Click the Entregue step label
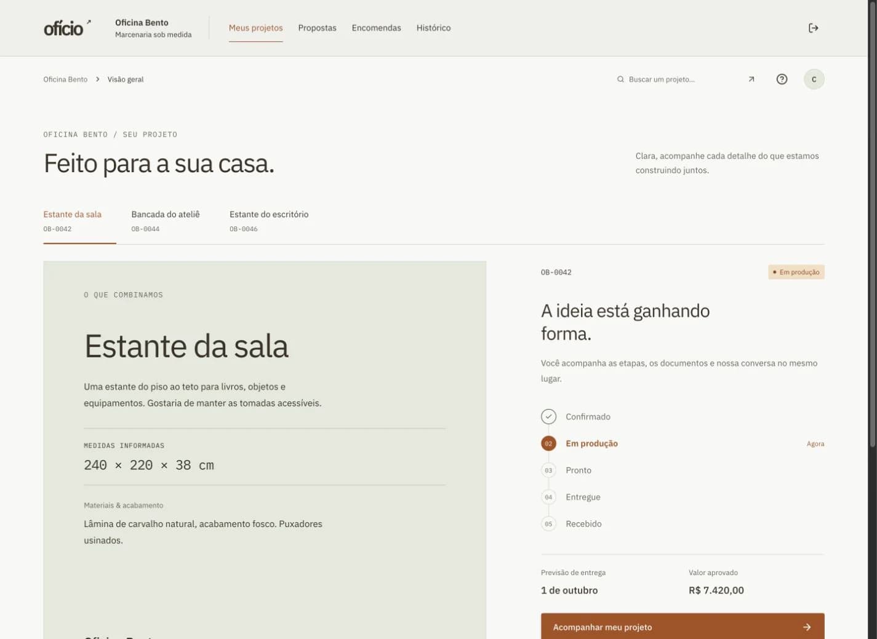This screenshot has width=877, height=639. coord(583,497)
